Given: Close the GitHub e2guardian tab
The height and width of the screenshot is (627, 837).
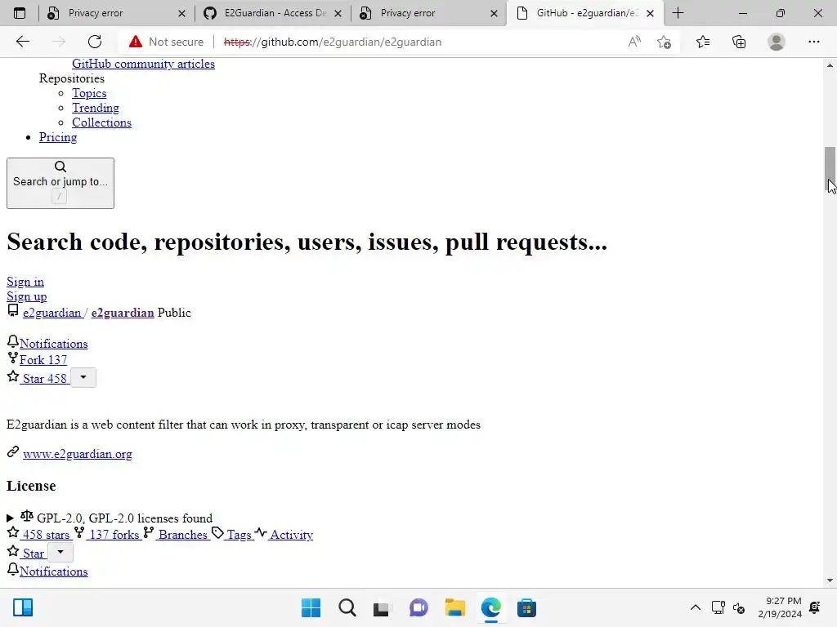Looking at the screenshot, I should 650,13.
